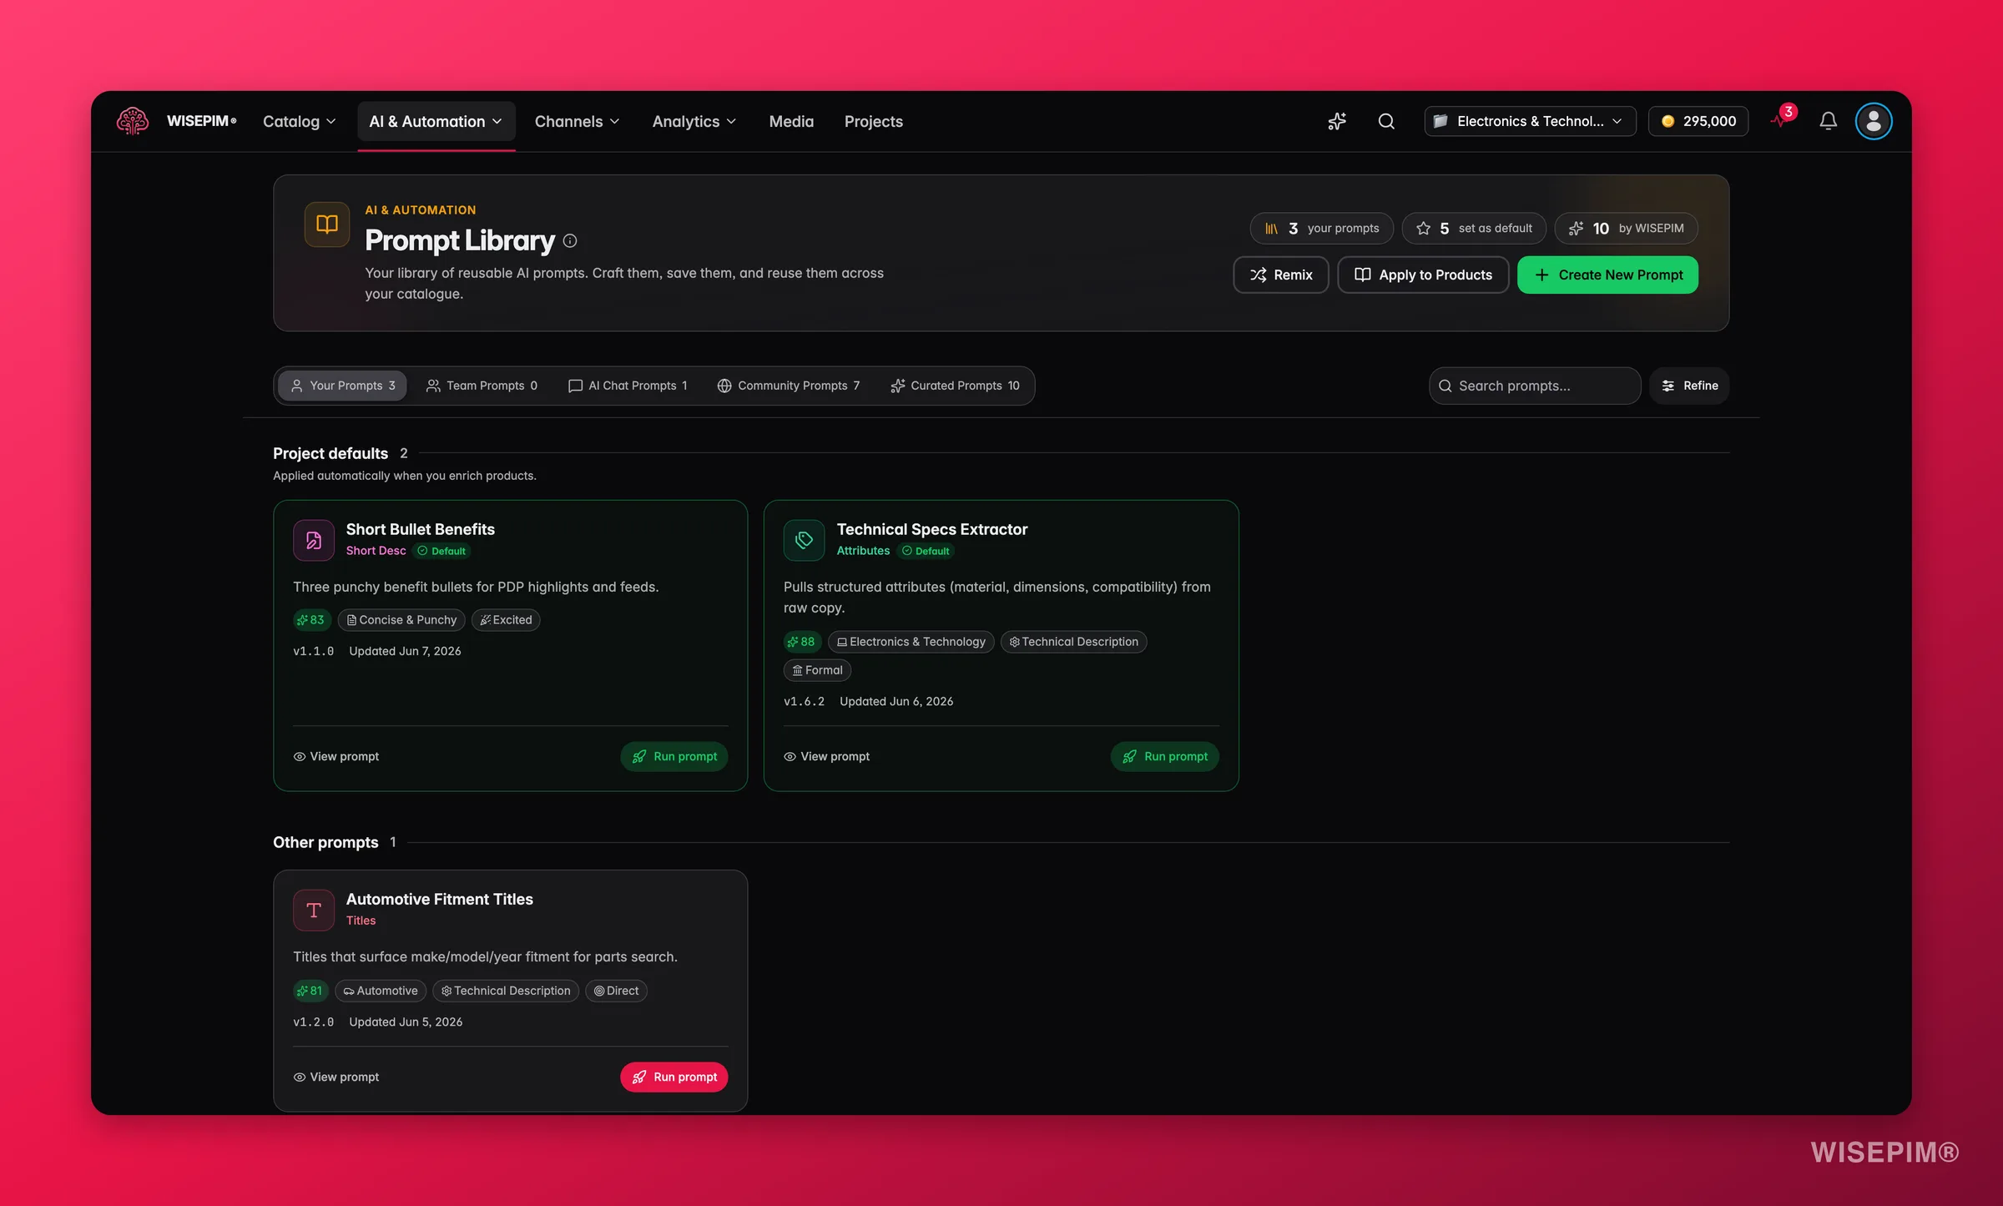Click the '10 by WISEPIM' stat chip
Image resolution: width=2003 pixels, height=1206 pixels.
[x=1627, y=228]
